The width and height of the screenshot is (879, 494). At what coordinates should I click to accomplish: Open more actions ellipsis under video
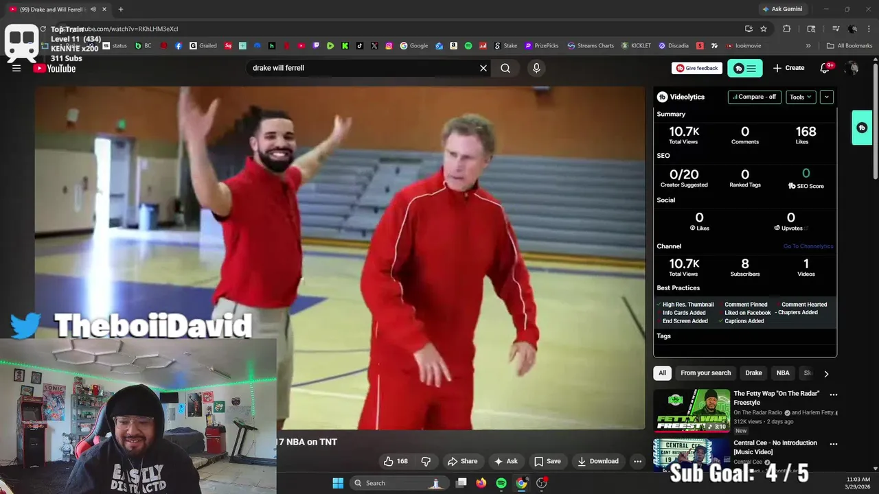[x=637, y=461]
